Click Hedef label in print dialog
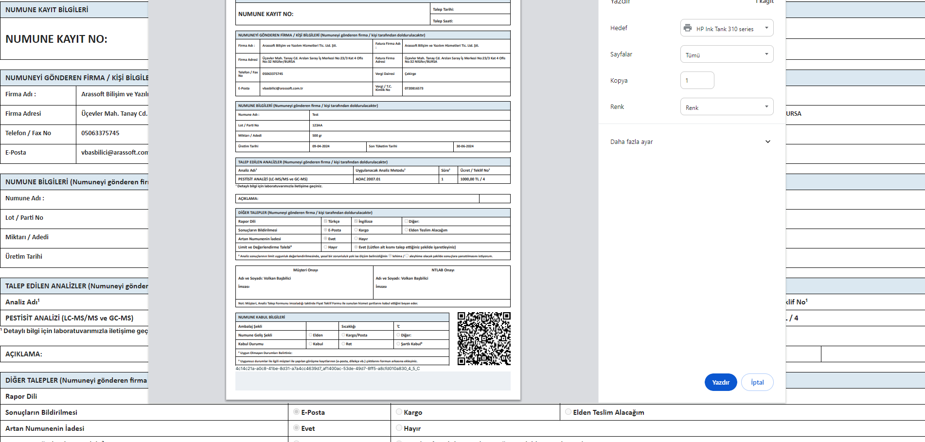The image size is (925, 442). coord(619,28)
